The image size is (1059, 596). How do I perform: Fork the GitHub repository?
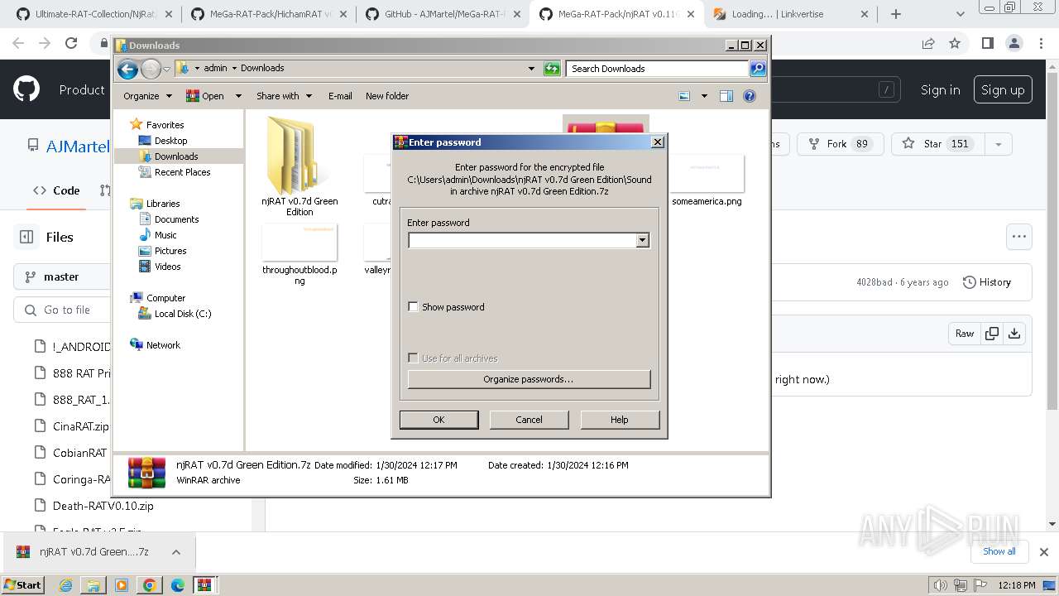point(840,144)
